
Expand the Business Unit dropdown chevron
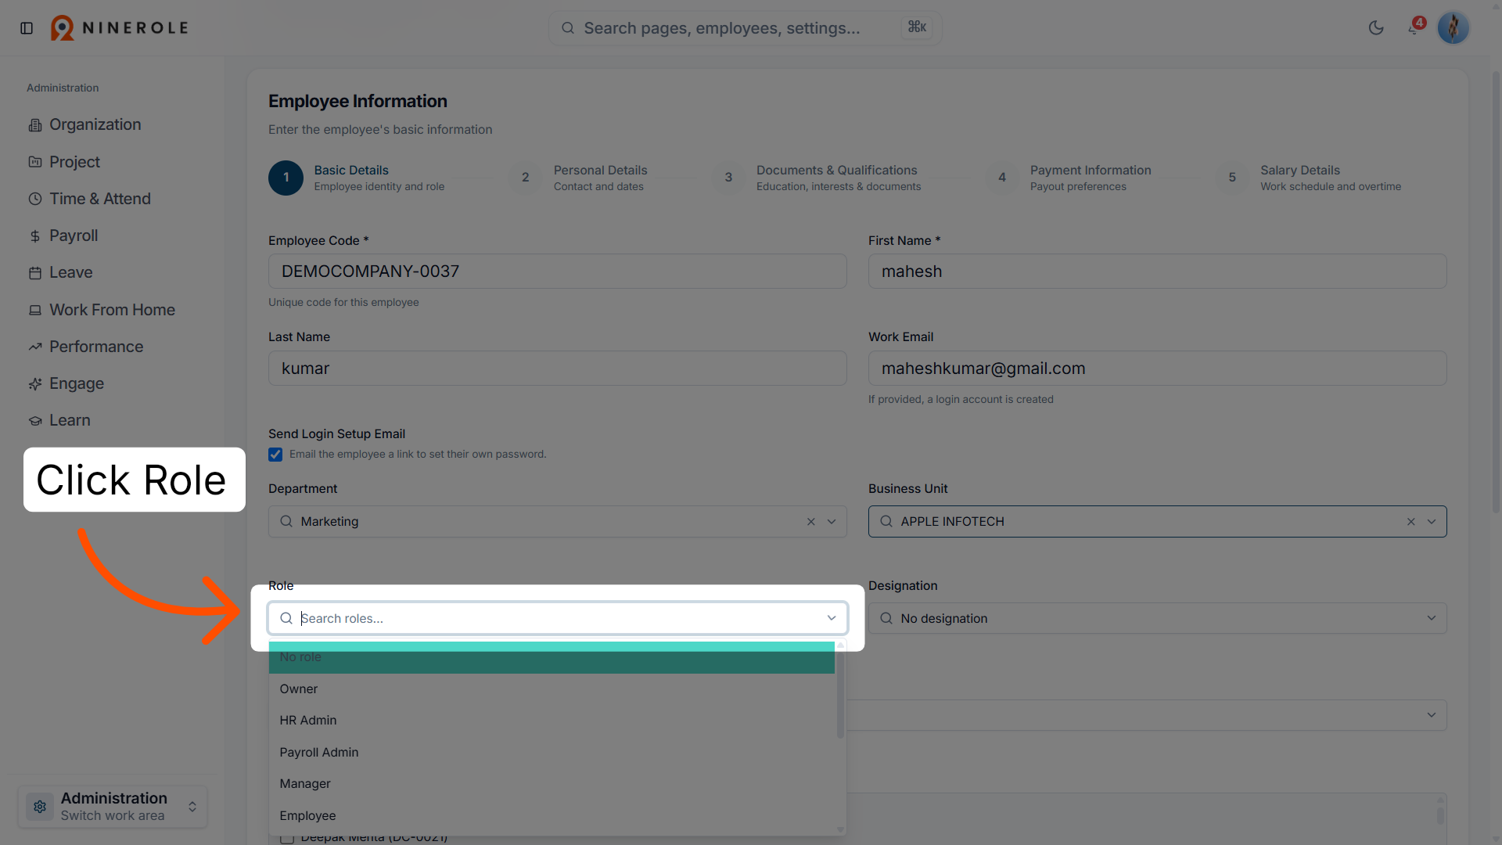pos(1432,522)
